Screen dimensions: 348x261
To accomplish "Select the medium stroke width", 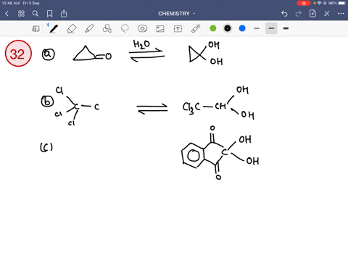I will (271, 28).
